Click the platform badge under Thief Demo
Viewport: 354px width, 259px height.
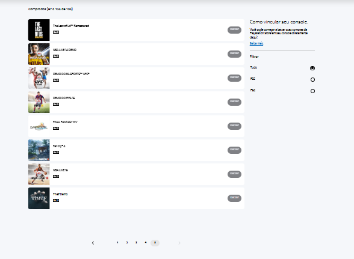(x=56, y=200)
